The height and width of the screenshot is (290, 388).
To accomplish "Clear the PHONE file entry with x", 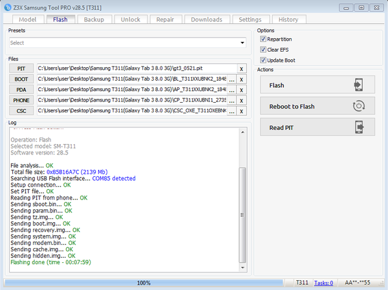I will click(241, 101).
